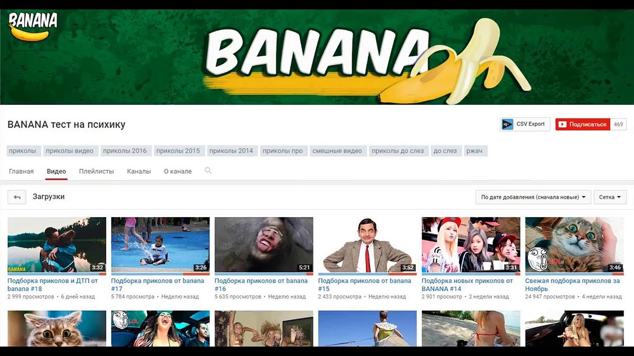Open link Свежая подборка приколов за Ноябрь

[x=572, y=285]
